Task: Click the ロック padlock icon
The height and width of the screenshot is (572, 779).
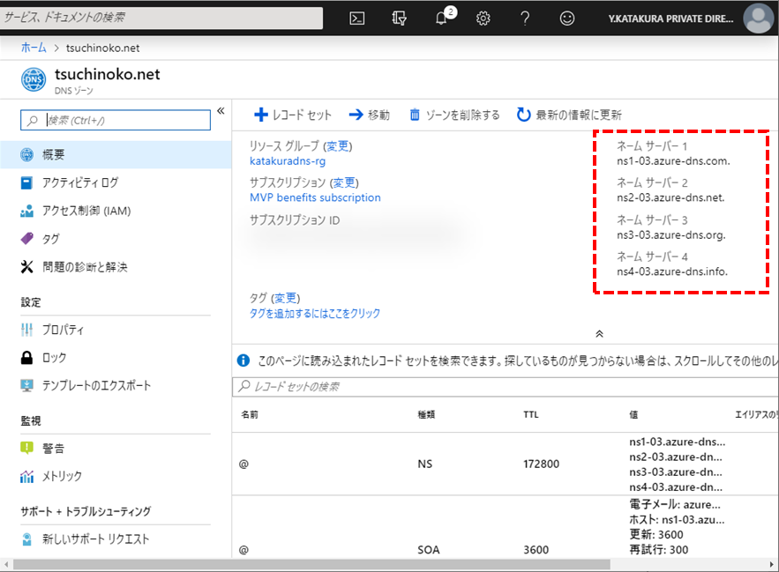Action: point(26,358)
